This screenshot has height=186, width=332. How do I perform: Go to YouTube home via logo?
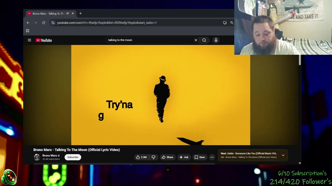[44, 40]
